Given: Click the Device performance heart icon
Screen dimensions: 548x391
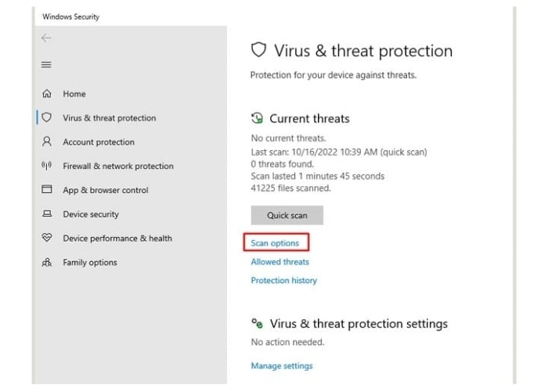Looking at the screenshot, I should click(46, 239).
